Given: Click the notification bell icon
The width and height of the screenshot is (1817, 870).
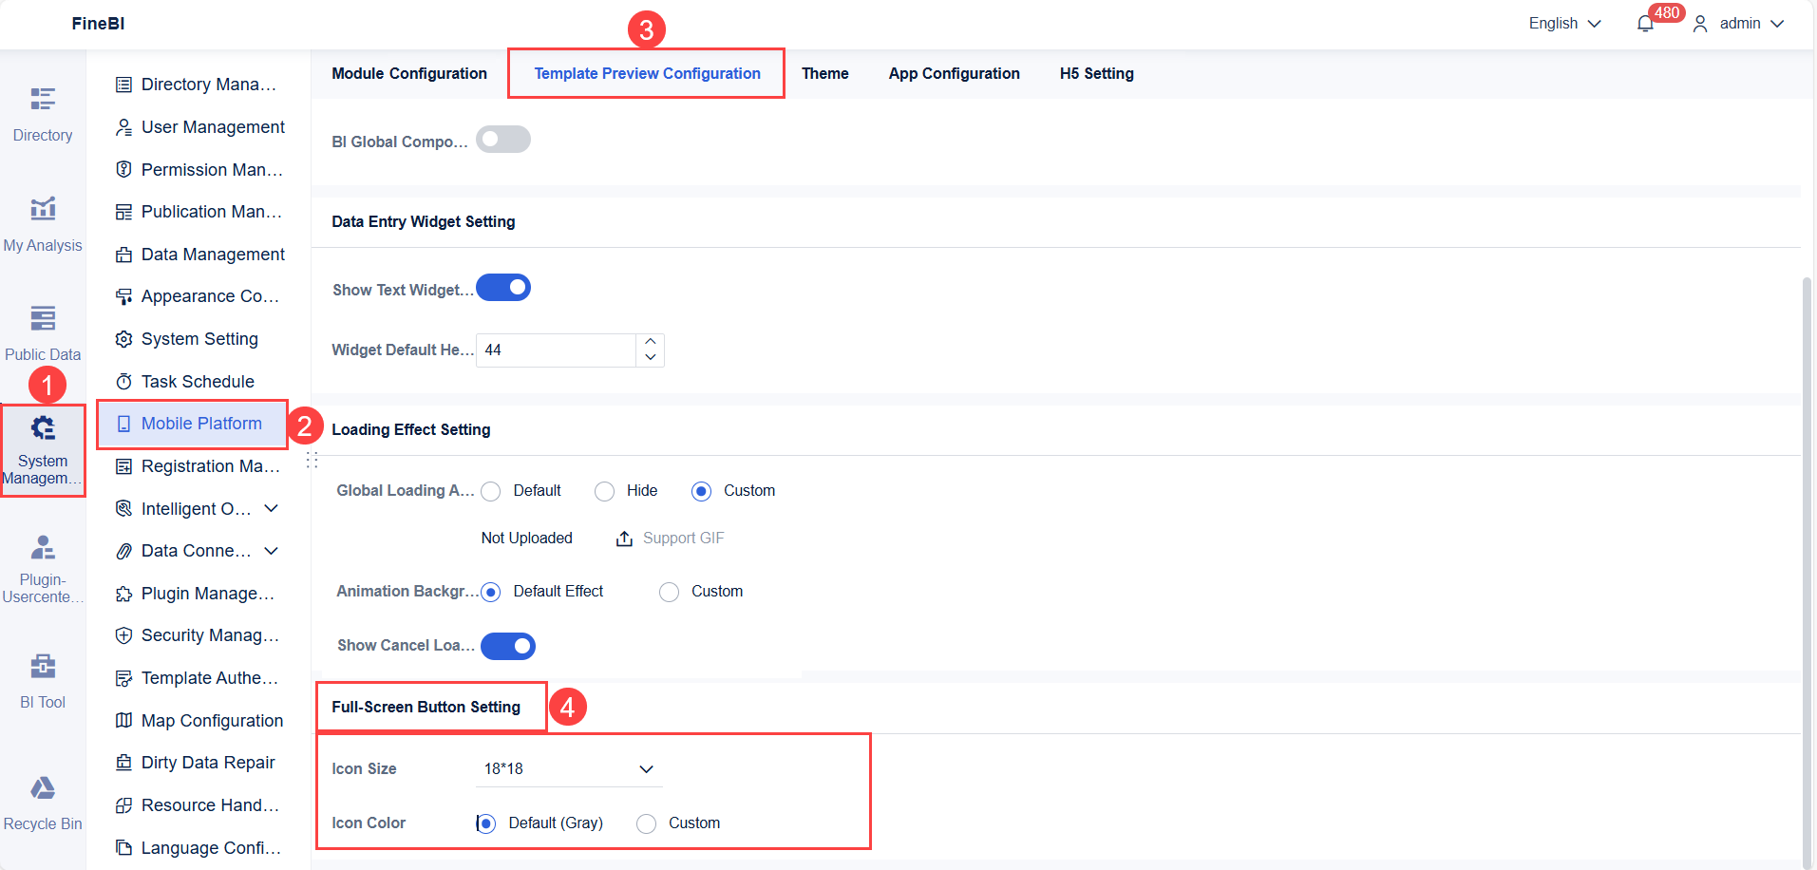Looking at the screenshot, I should [1644, 23].
